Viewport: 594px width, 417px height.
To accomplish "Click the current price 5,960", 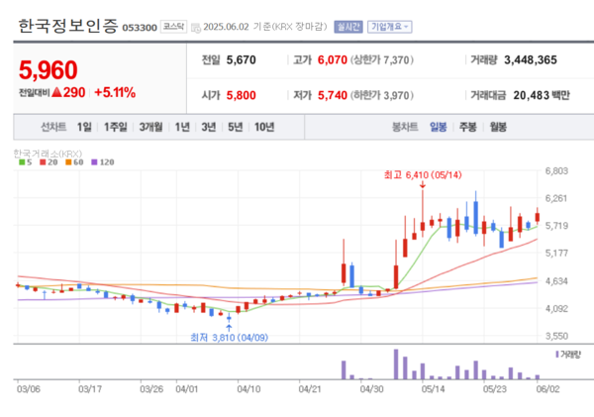I will tap(49, 70).
